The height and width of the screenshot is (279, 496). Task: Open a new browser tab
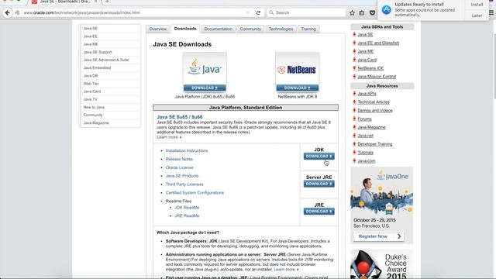107,2
